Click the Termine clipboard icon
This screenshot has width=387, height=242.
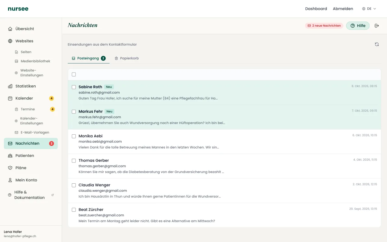tap(17, 109)
